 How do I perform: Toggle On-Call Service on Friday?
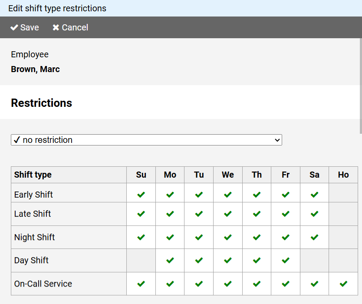286,284
